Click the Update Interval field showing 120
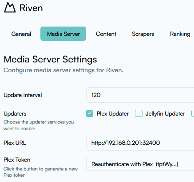Screen dimensions: 194x182 [x=140, y=95]
